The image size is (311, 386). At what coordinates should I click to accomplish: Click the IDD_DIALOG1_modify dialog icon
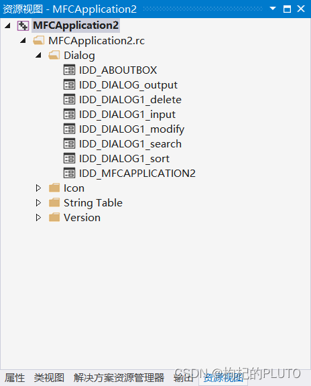tap(69, 129)
